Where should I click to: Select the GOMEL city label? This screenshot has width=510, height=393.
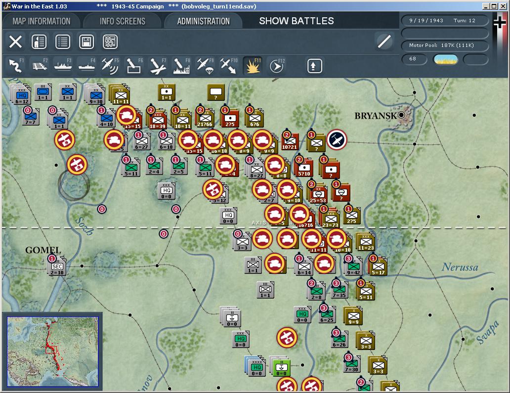tap(43, 250)
